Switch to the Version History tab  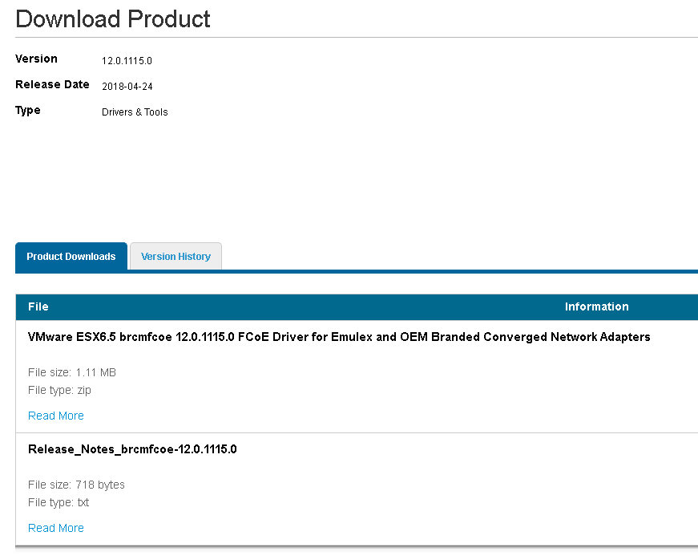point(176,257)
